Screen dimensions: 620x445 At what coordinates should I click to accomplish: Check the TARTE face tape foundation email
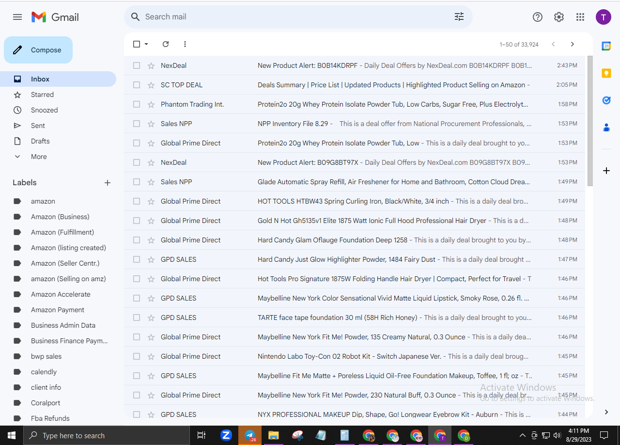[137, 318]
